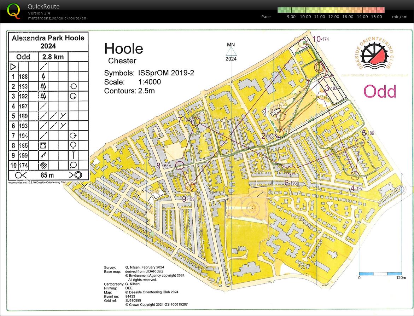Click the "derived from LIDAR data" text
The width and height of the screenshot is (414, 316).
pos(145,271)
